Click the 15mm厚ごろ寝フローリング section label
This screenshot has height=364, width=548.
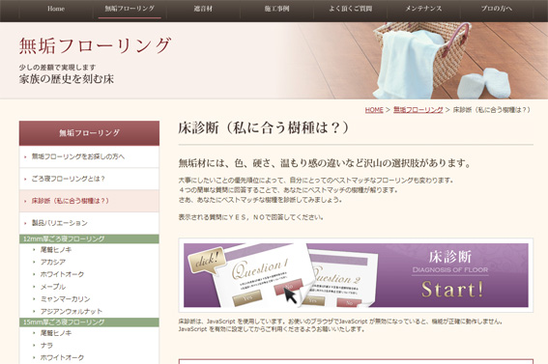click(89, 322)
